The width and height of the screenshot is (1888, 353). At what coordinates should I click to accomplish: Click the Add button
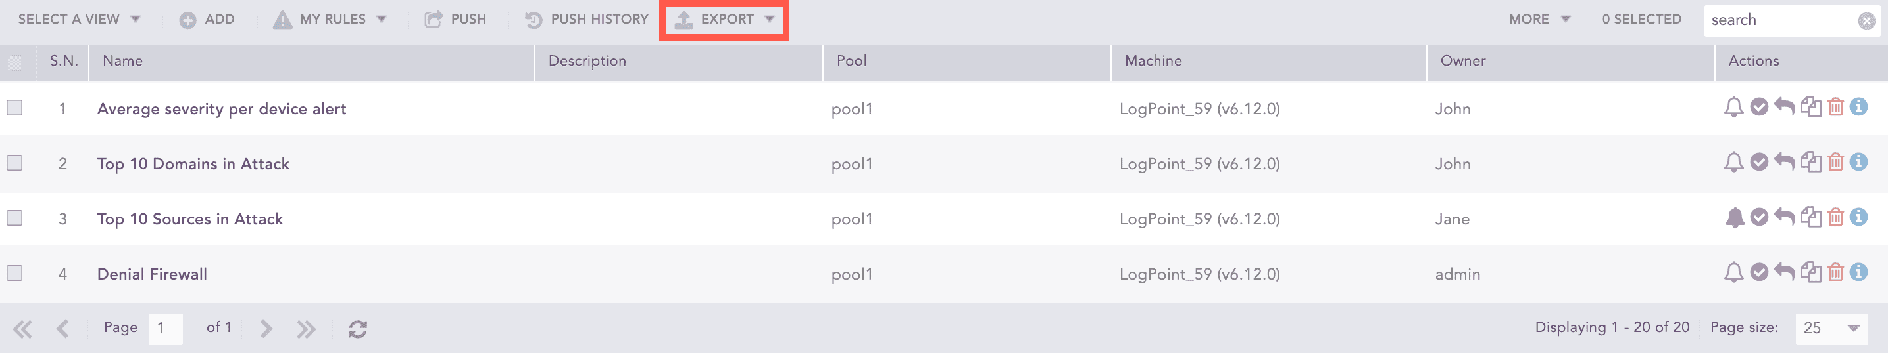coord(207,20)
